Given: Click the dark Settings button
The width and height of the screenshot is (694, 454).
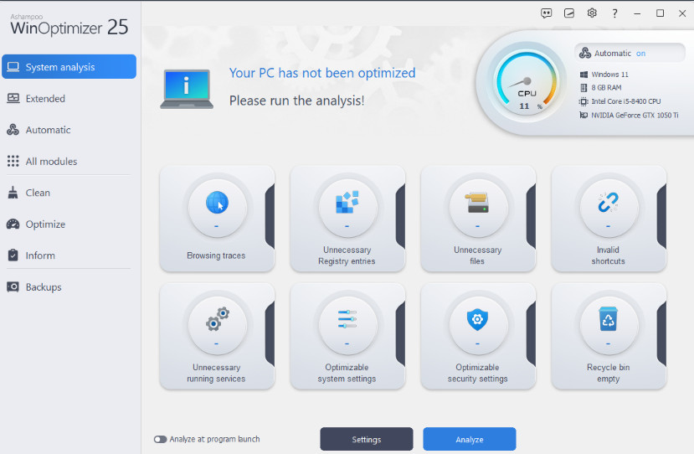Looking at the screenshot, I should 367,440.
